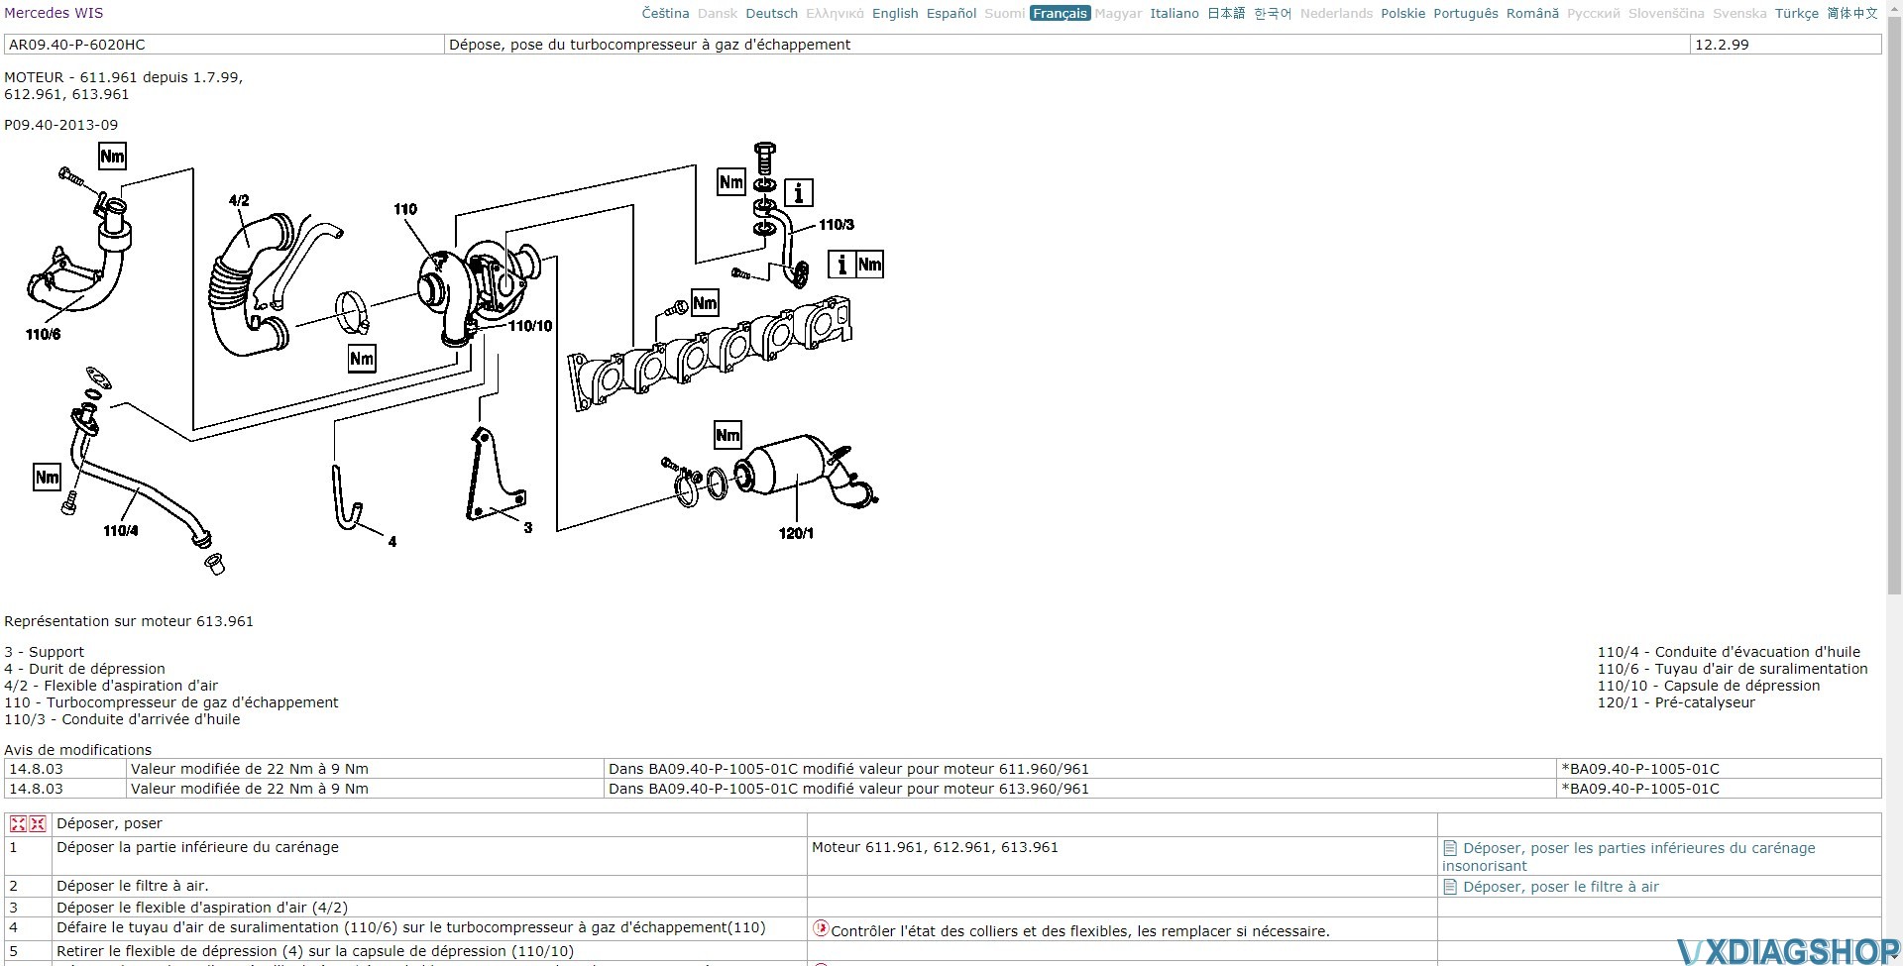The width and height of the screenshot is (1903, 966).
Task: Click the legend line 110/3 - Conduite d'arrivée d'huile
Action: (122, 719)
